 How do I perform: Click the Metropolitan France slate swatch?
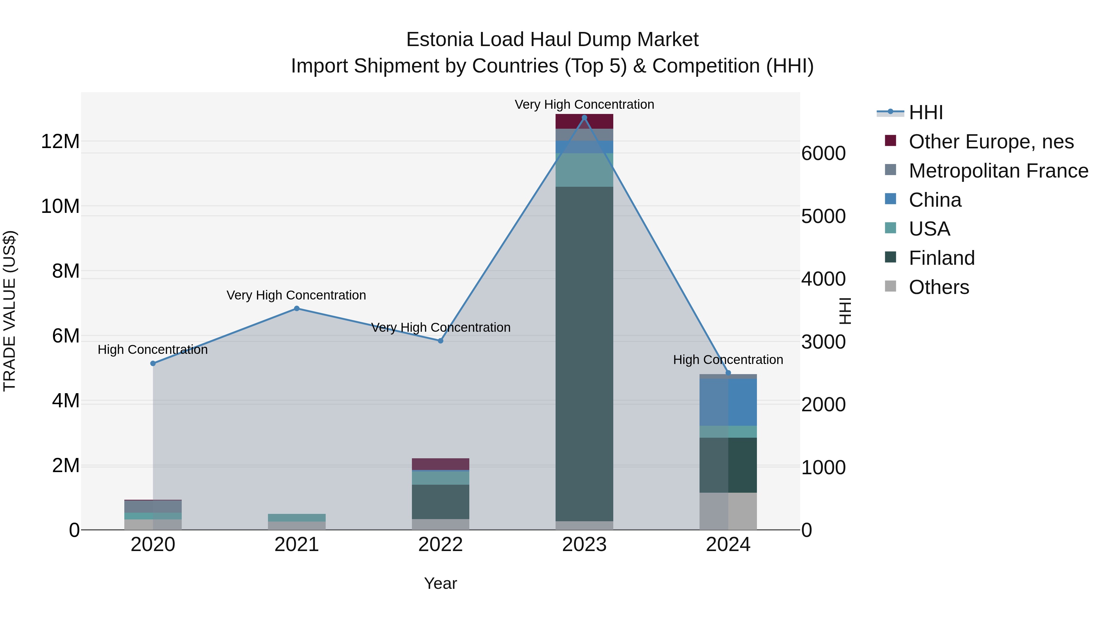[x=890, y=170]
